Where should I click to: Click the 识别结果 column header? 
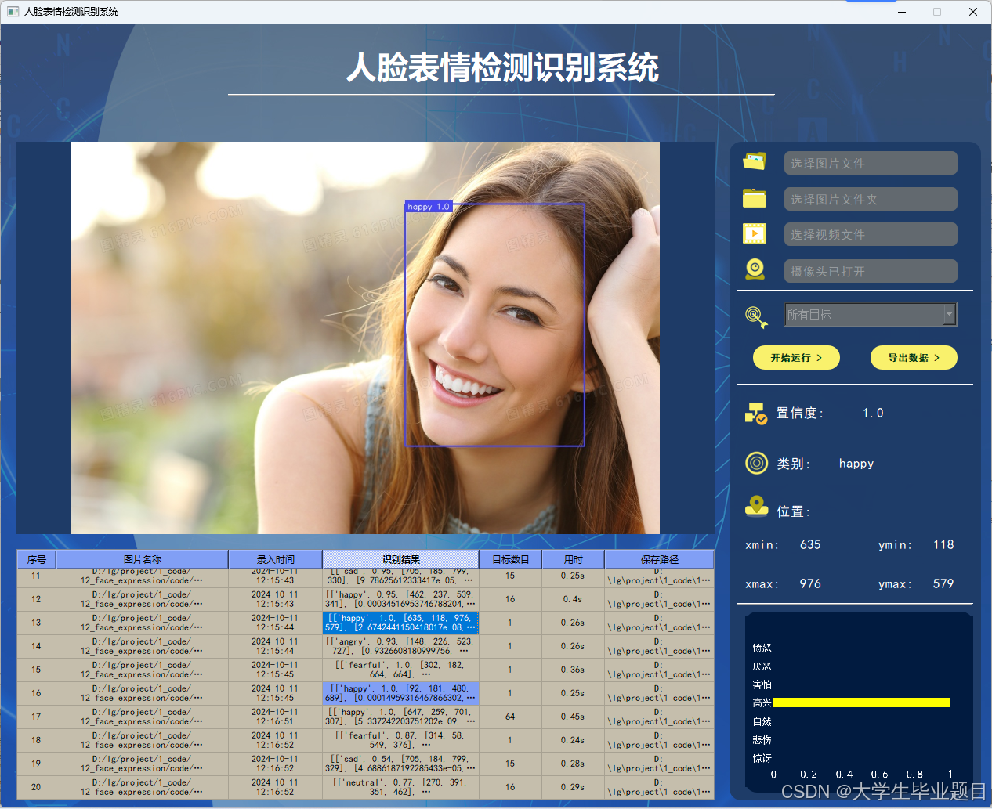click(x=400, y=559)
